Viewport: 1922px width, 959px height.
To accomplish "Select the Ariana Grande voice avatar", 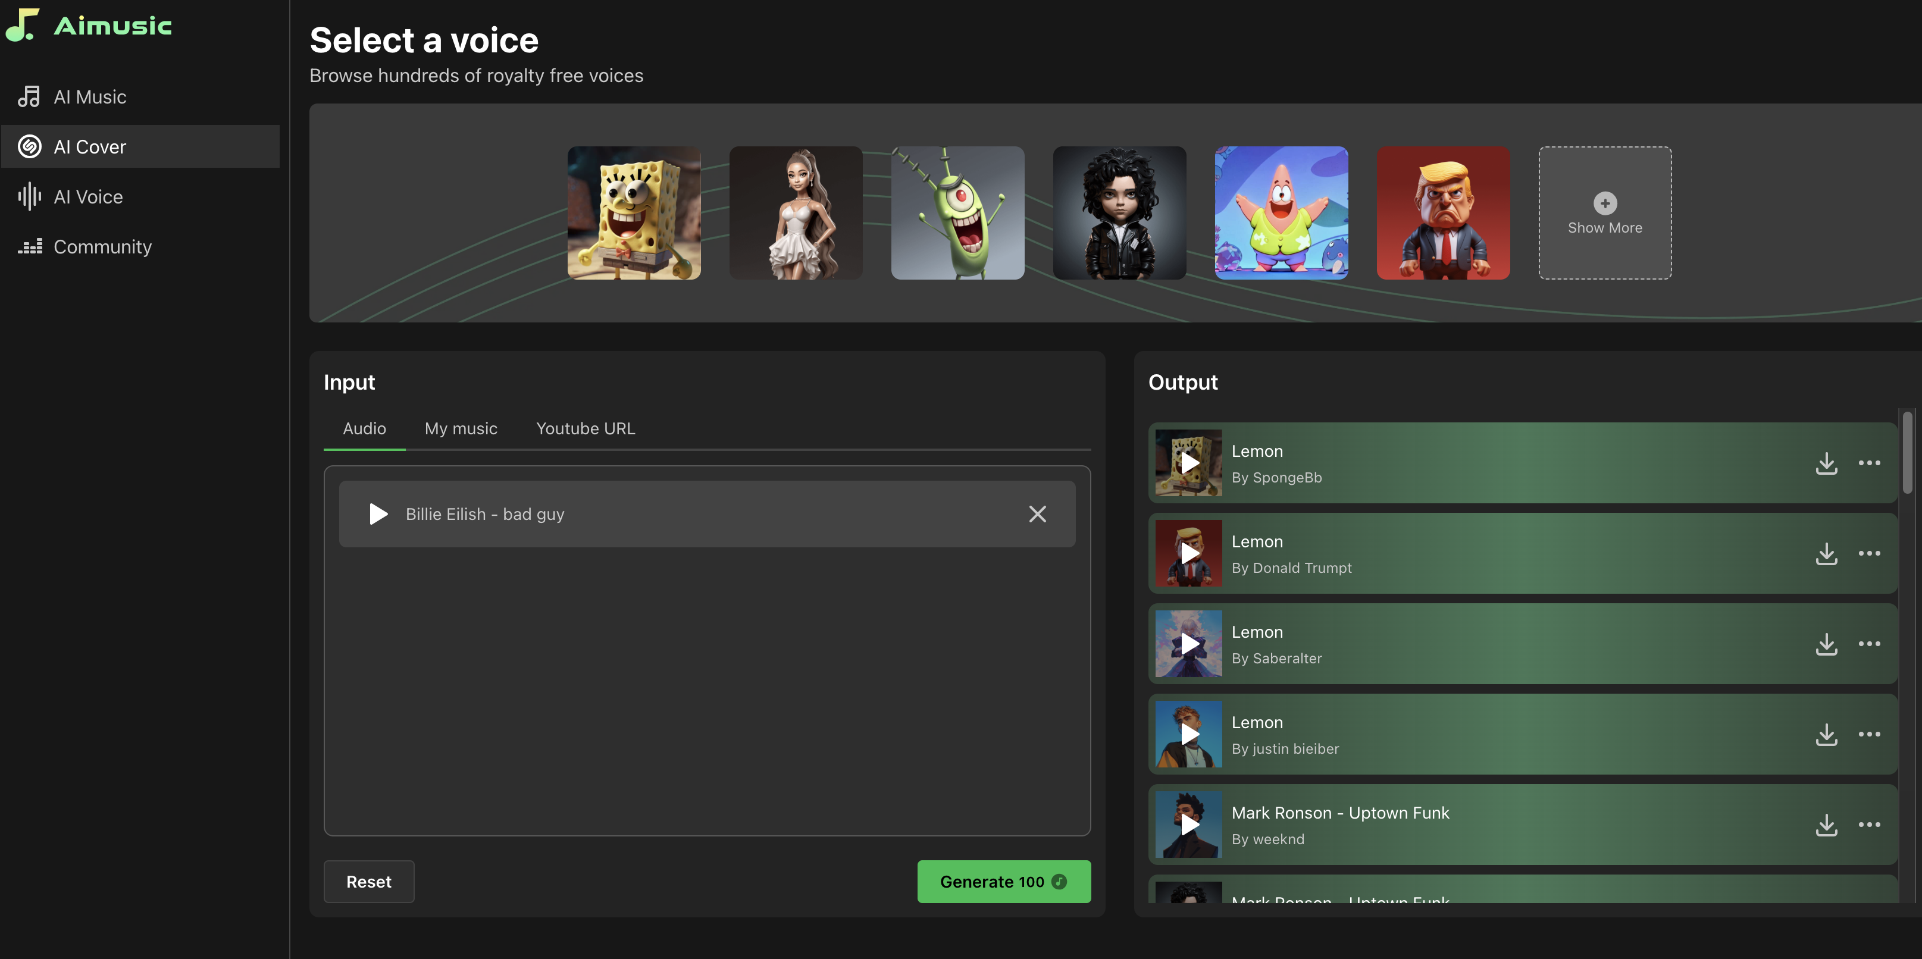I will (796, 212).
